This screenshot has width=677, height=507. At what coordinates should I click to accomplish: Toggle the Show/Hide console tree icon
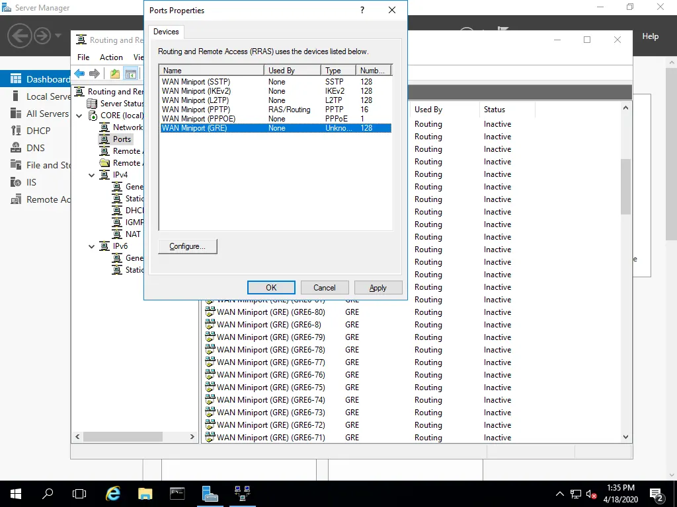131,74
